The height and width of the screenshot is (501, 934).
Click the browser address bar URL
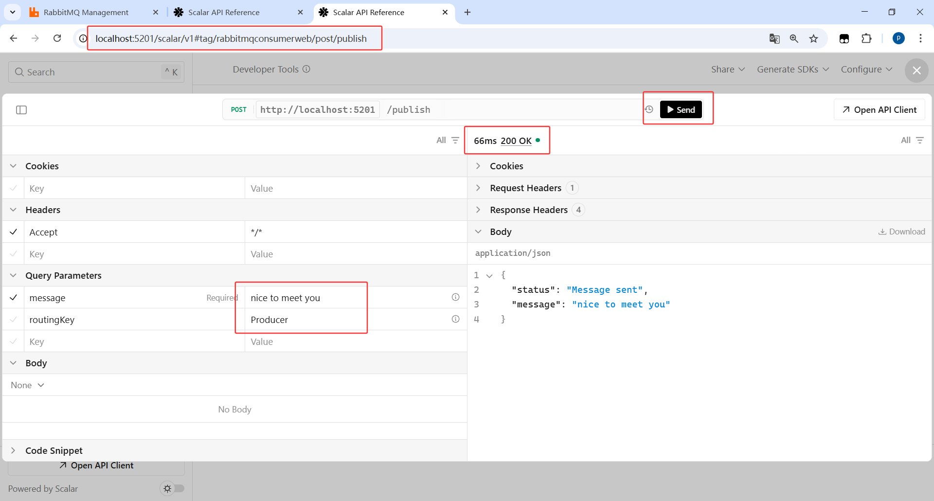pyautogui.click(x=231, y=38)
